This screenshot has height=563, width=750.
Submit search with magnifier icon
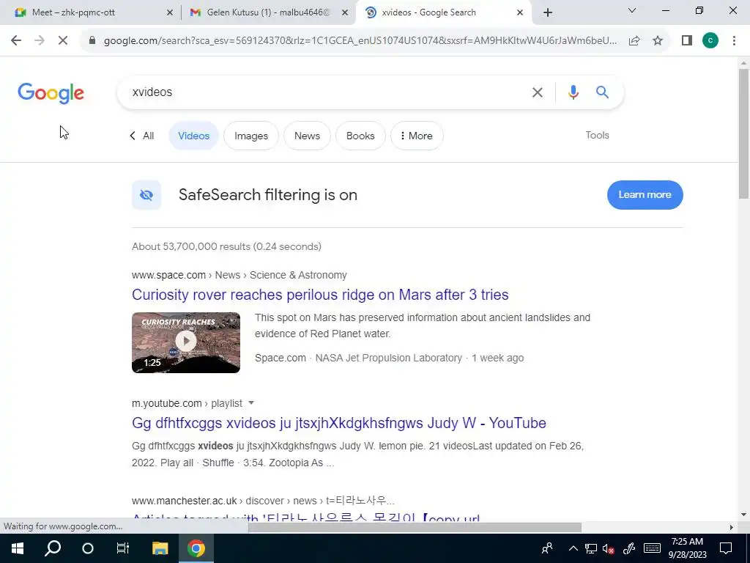602,92
